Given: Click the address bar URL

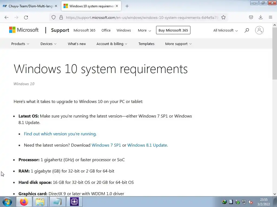Looking at the screenshot, I should point(142,18).
